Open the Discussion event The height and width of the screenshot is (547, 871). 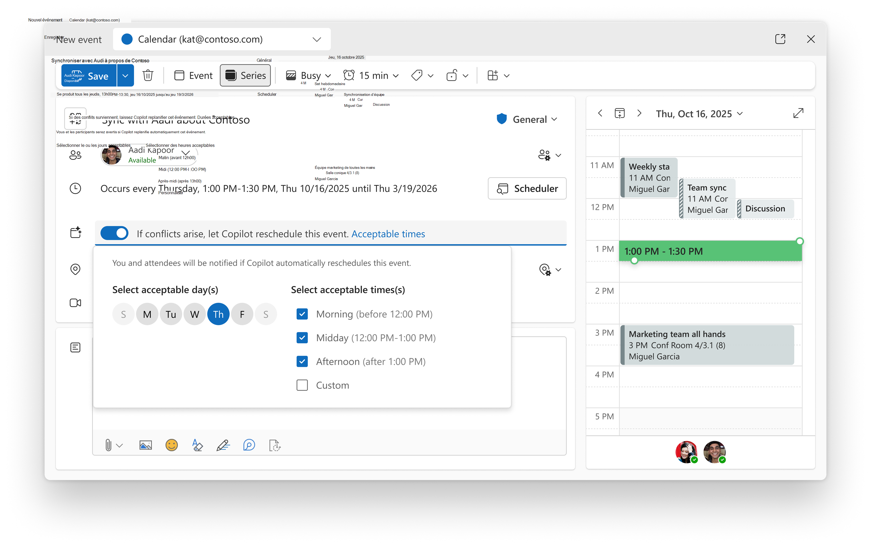(765, 209)
